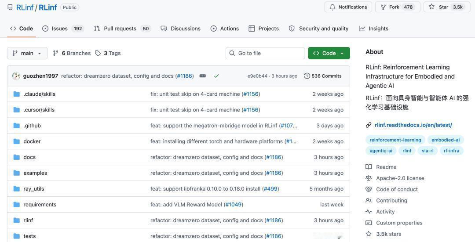The height and width of the screenshot is (242, 475).
Task: Open the .claude/skills folder
Action: point(40,94)
